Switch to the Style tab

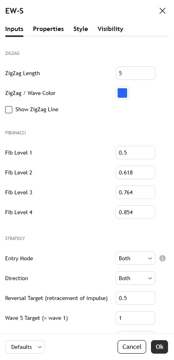pyautogui.click(x=81, y=29)
